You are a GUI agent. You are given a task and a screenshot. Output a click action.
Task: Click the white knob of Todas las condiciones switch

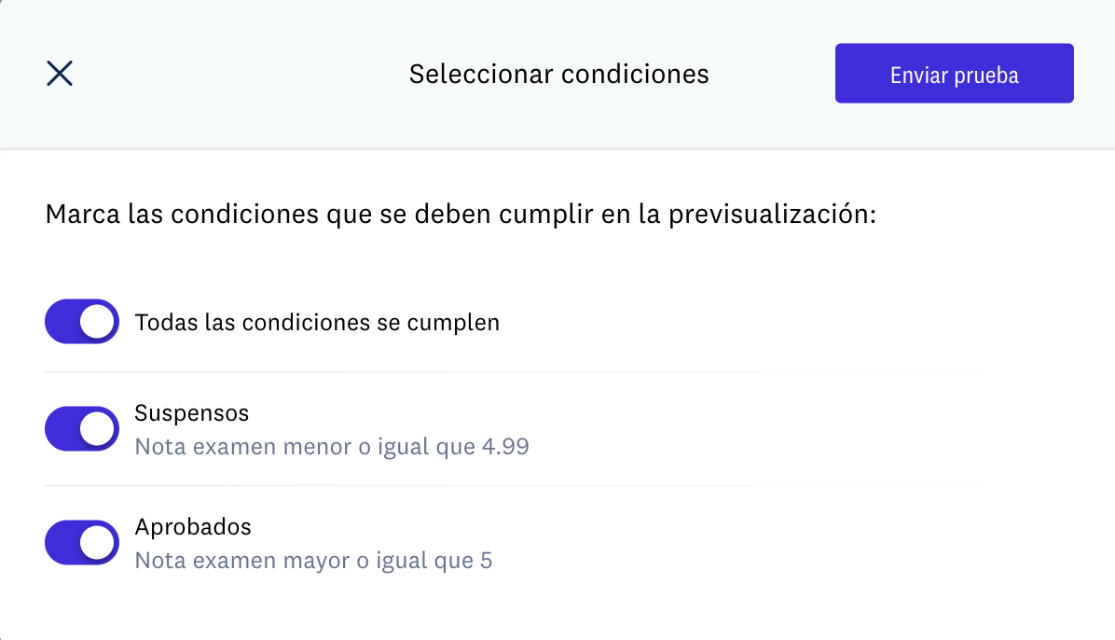97,322
